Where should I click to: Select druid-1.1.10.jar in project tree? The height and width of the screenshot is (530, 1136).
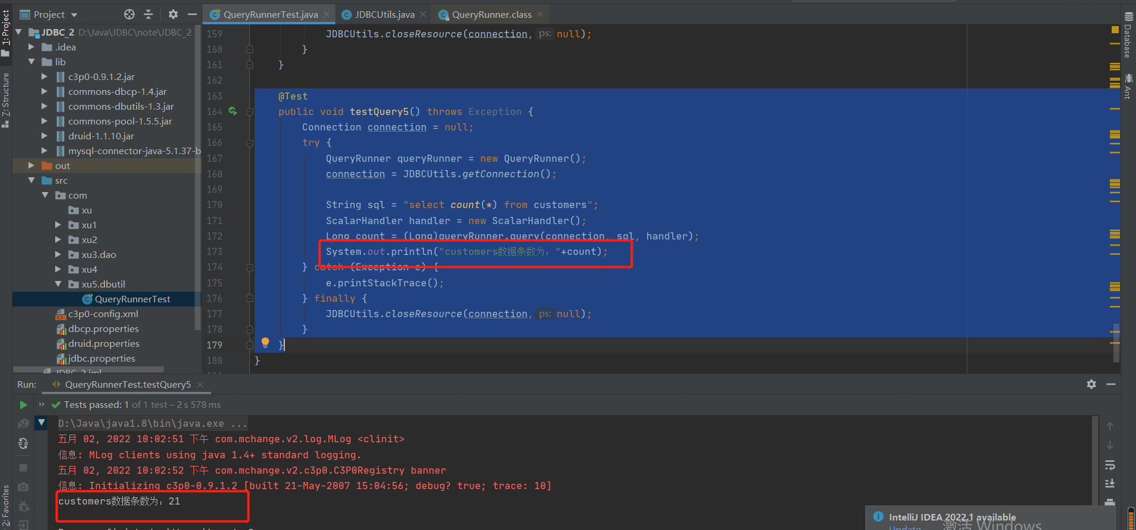coord(101,136)
